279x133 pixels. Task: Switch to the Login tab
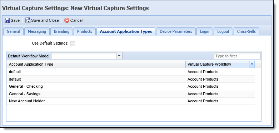(x=204, y=32)
